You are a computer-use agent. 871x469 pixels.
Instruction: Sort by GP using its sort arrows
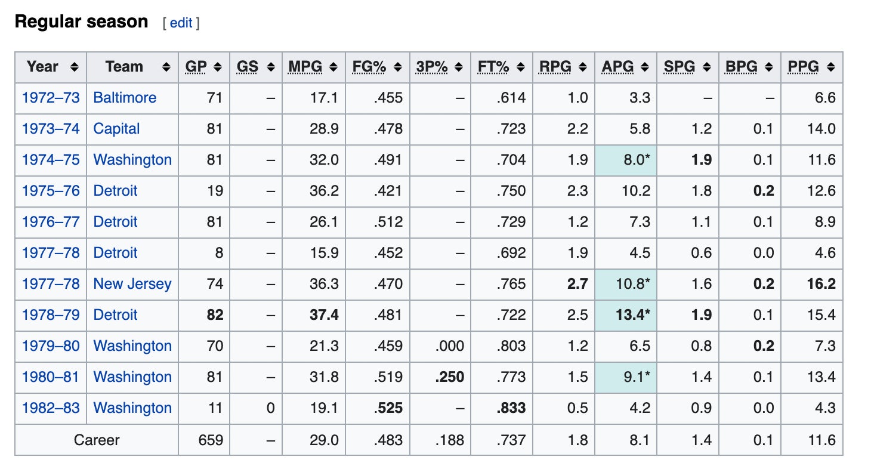click(x=218, y=67)
